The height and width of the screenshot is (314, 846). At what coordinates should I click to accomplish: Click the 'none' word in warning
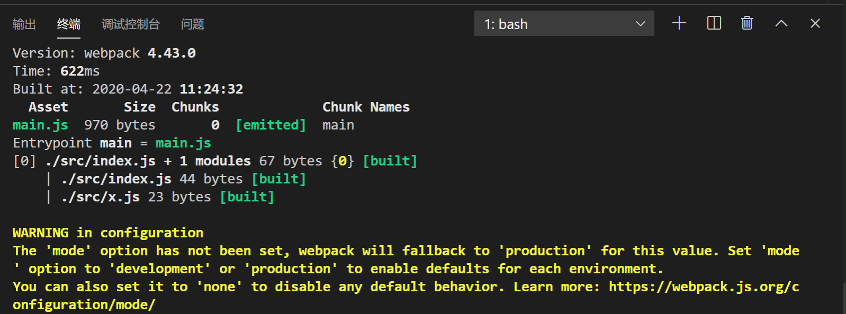[219, 287]
